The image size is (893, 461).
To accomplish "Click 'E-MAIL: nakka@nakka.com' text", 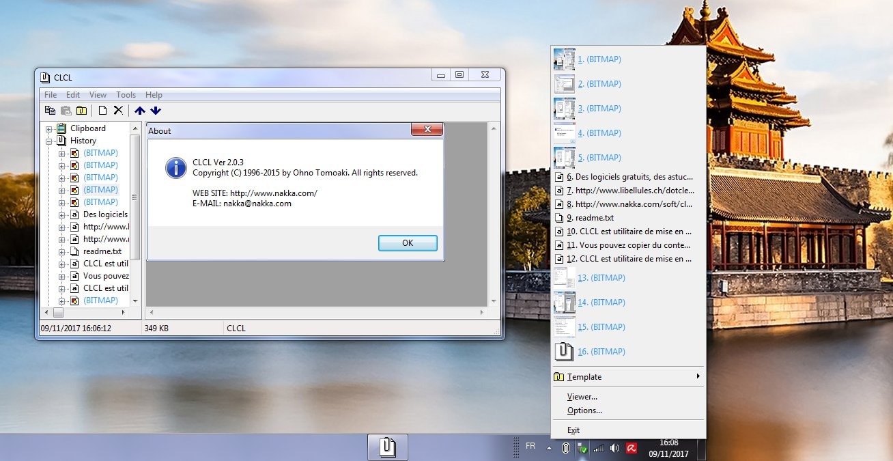I will click(x=242, y=204).
